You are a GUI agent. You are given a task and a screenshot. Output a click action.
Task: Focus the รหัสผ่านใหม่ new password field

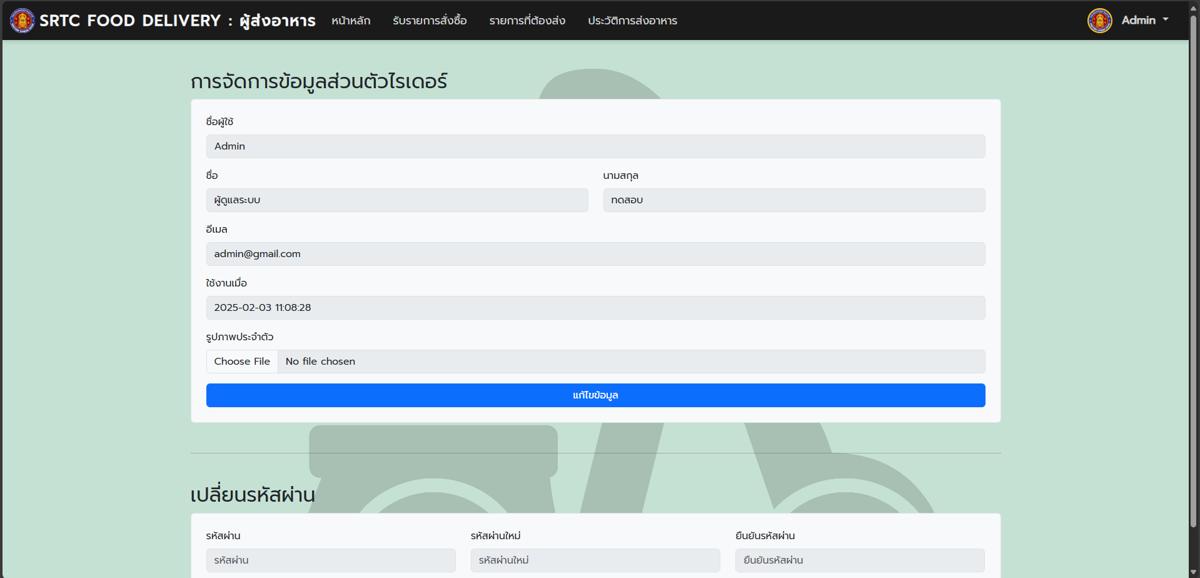[595, 560]
